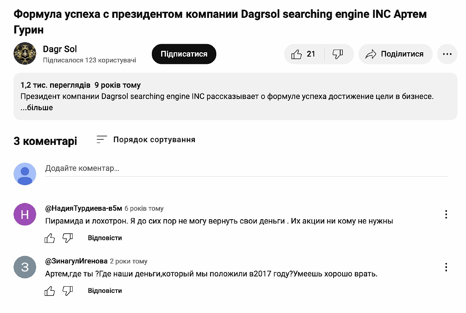Click the Dagr Sol channel avatar
The height and width of the screenshot is (313, 466).
(x=25, y=53)
